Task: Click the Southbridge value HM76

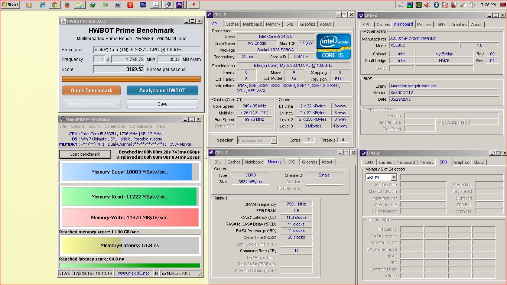Action: pyautogui.click(x=444, y=61)
